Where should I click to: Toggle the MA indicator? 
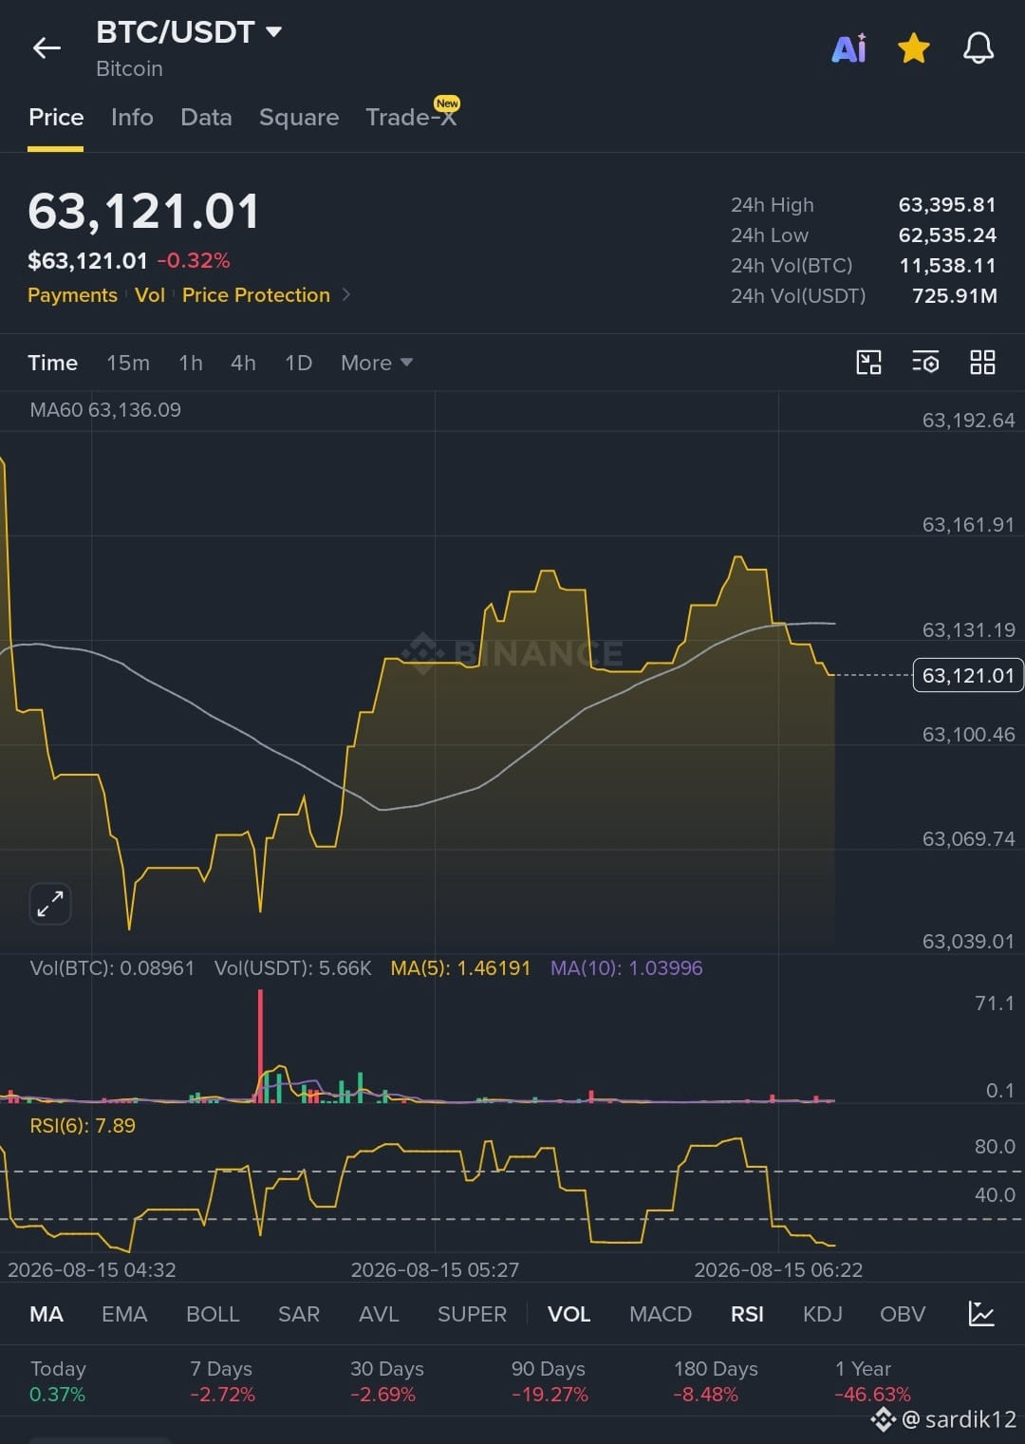tap(47, 1314)
